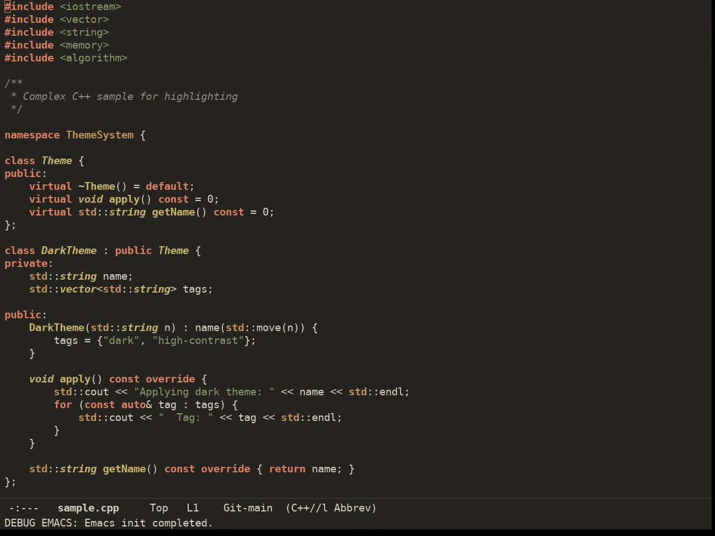Click the 'void apply() const override {' line
The width and height of the screenshot is (715, 536).
click(x=118, y=379)
